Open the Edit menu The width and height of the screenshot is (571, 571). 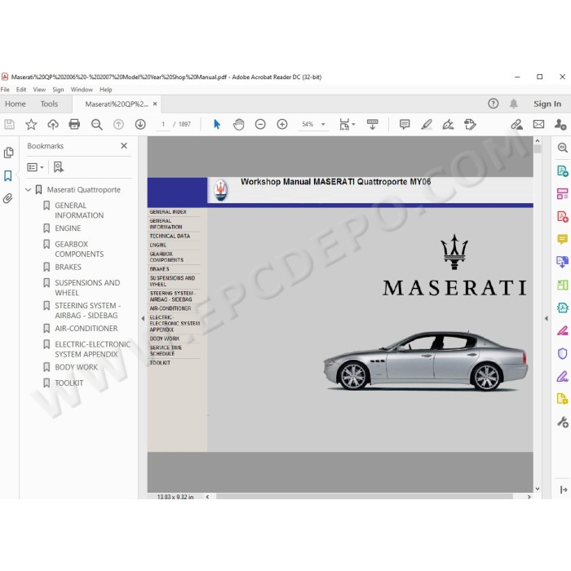click(21, 90)
